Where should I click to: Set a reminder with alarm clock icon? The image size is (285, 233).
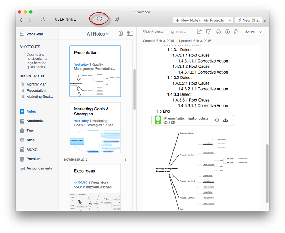click(199, 32)
